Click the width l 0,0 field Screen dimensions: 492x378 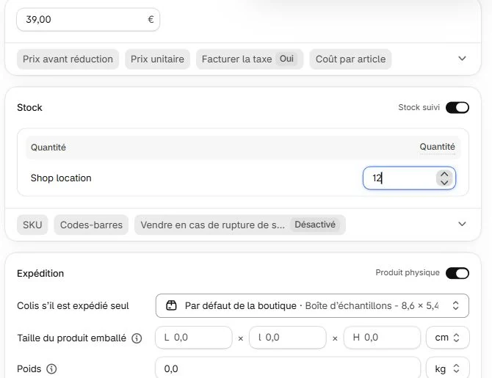tap(288, 338)
